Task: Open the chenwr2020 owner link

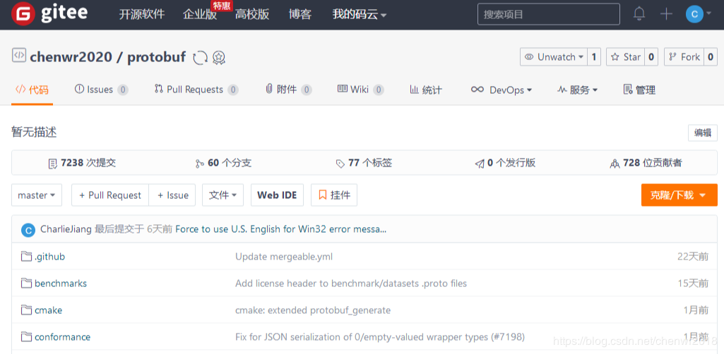Action: coord(71,57)
